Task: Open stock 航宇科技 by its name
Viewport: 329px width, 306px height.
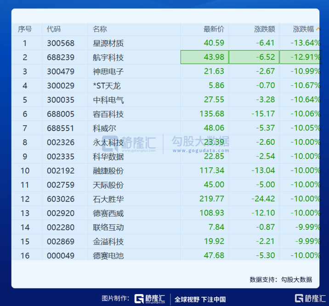Action: (x=108, y=58)
